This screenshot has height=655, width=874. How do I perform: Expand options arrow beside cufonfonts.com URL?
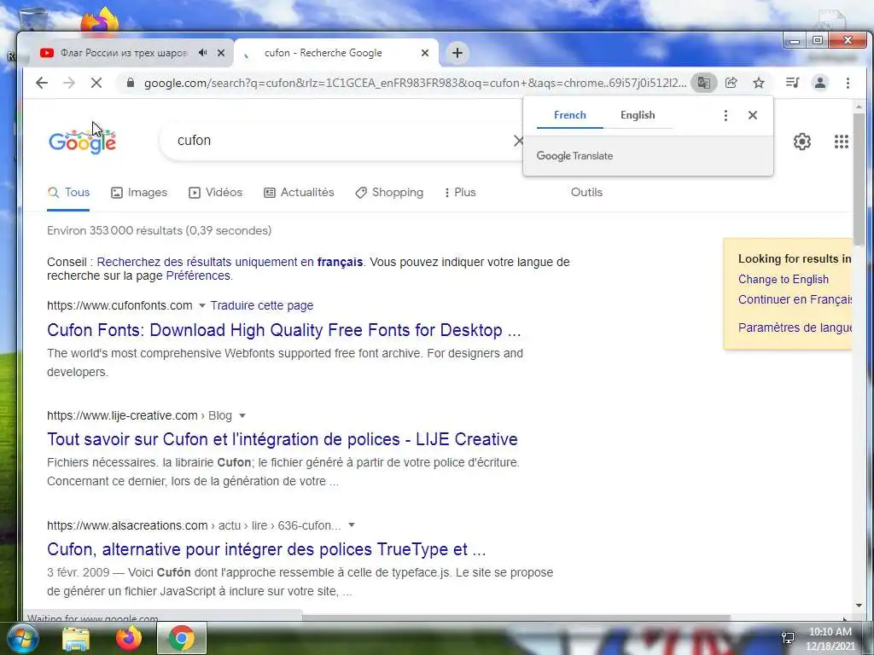click(x=201, y=306)
